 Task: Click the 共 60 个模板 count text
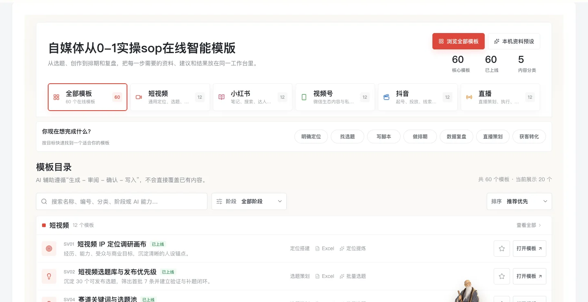tap(494, 180)
